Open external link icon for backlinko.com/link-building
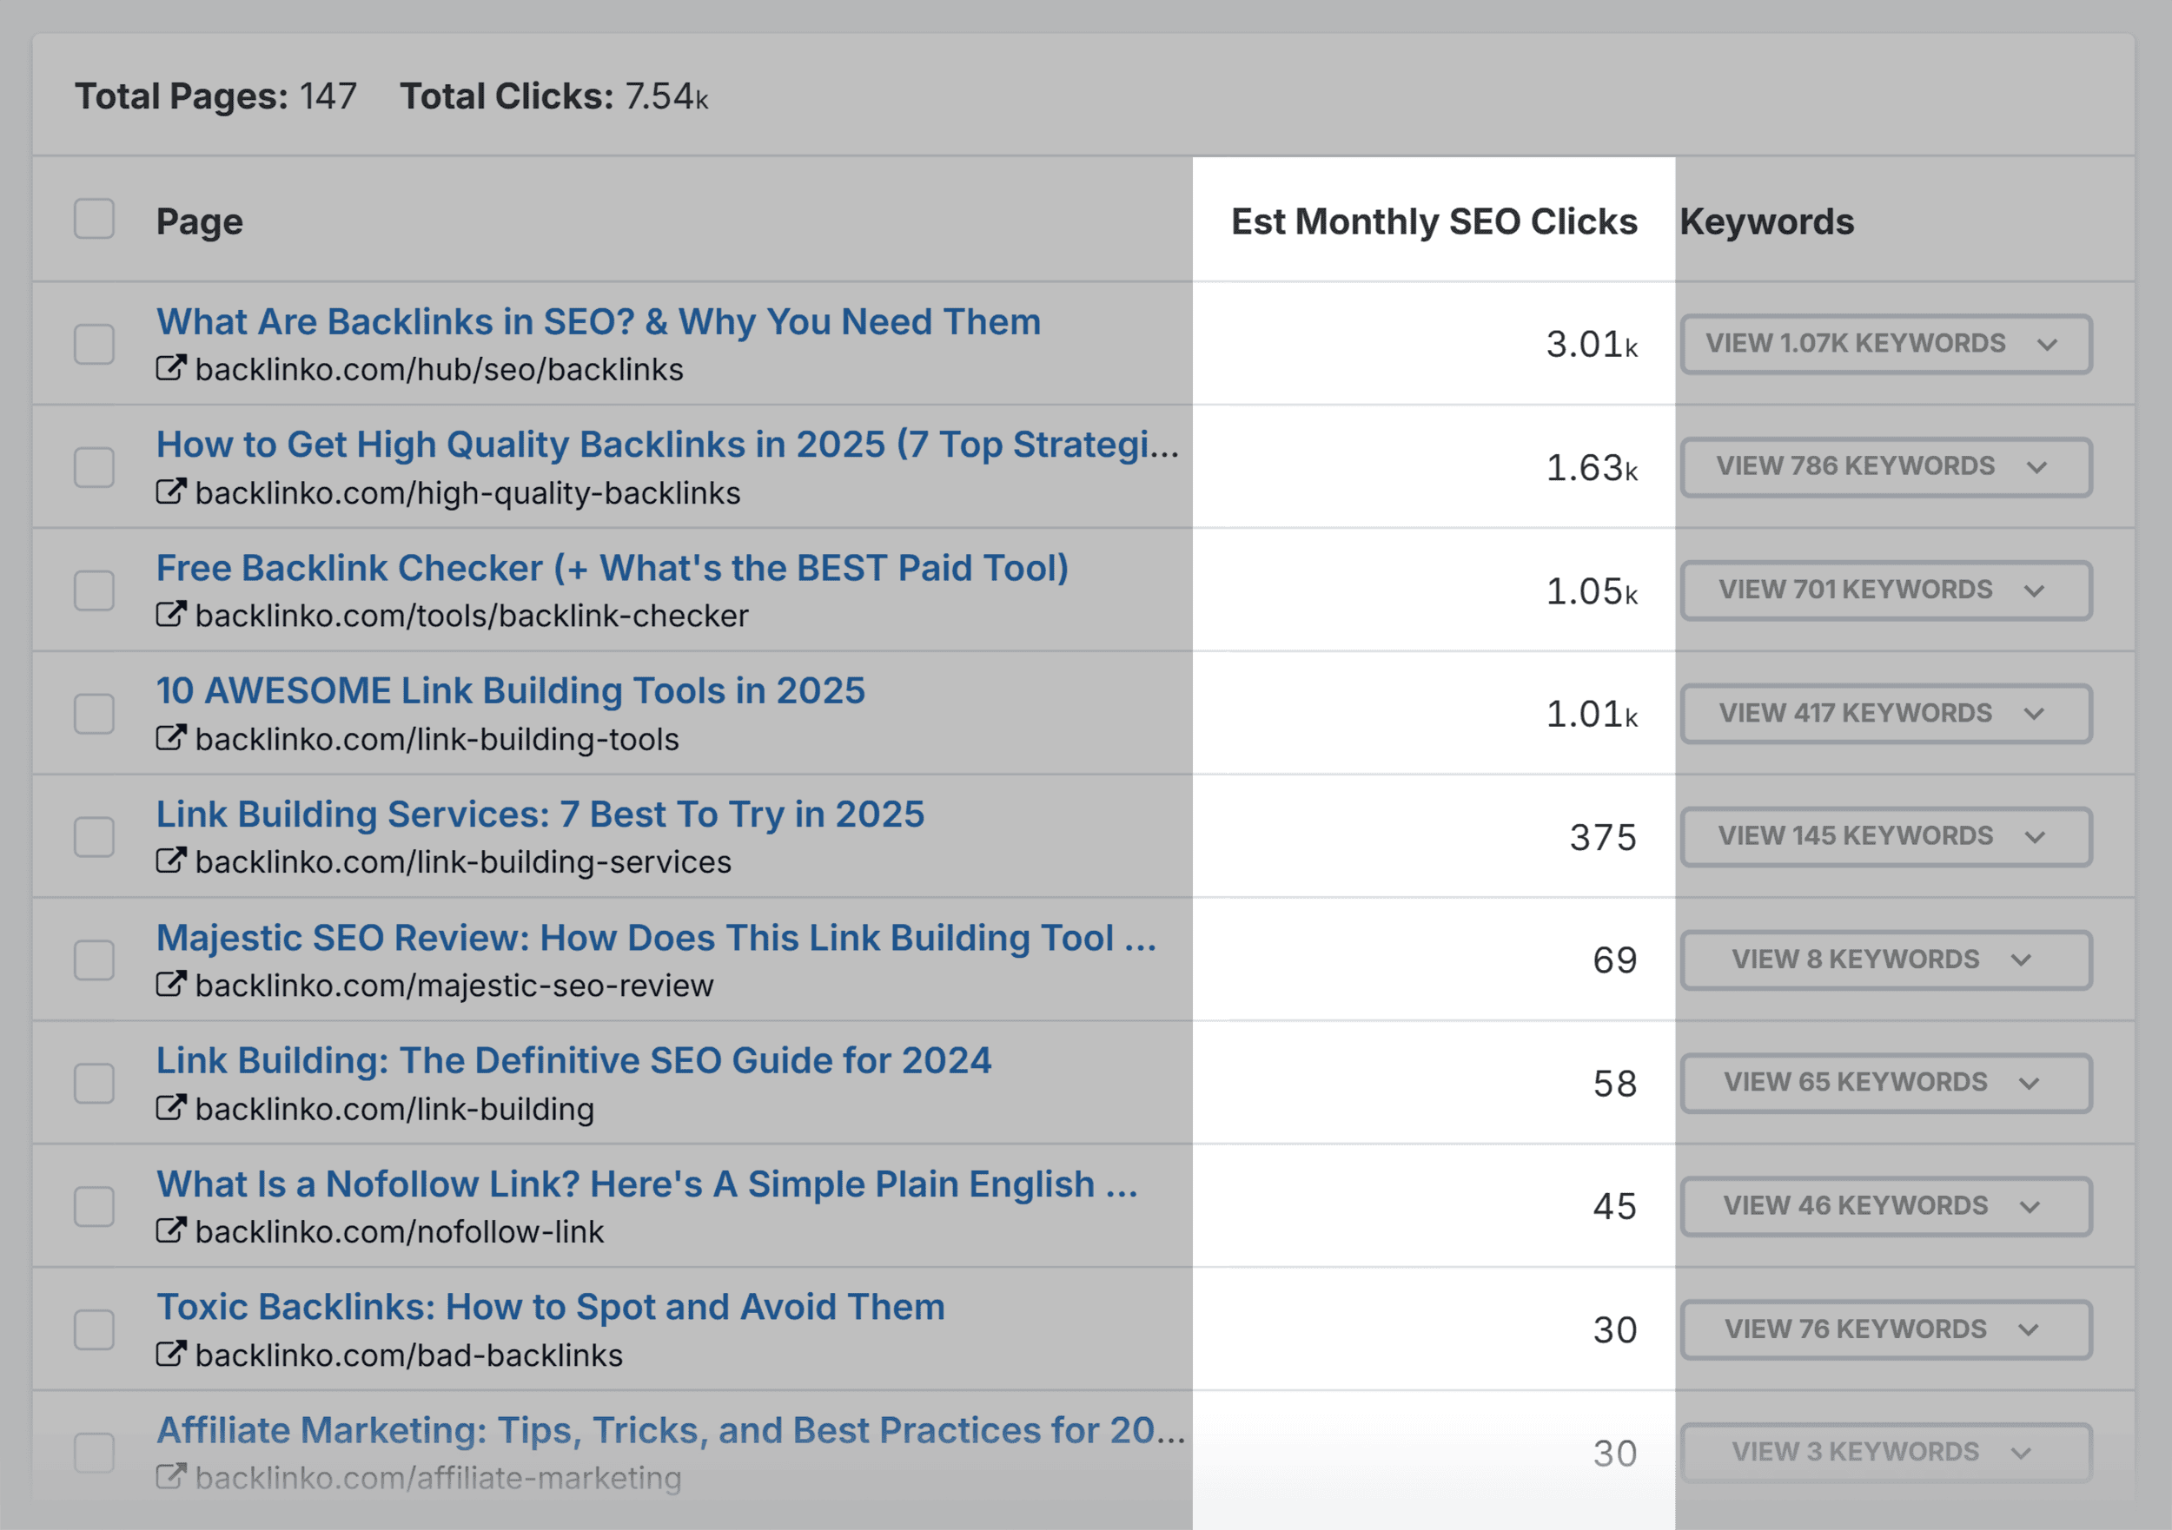Image resolution: width=2172 pixels, height=1530 pixels. [x=171, y=1108]
